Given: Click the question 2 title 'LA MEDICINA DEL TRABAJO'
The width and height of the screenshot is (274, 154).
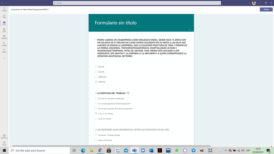Looking at the screenshot, I should 111,93.
